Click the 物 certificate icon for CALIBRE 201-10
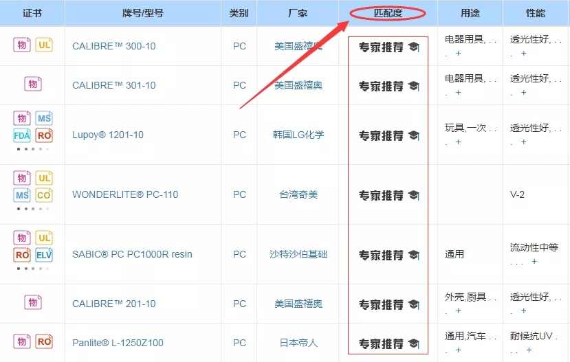Screen dimensions: 570x362 [32, 302]
